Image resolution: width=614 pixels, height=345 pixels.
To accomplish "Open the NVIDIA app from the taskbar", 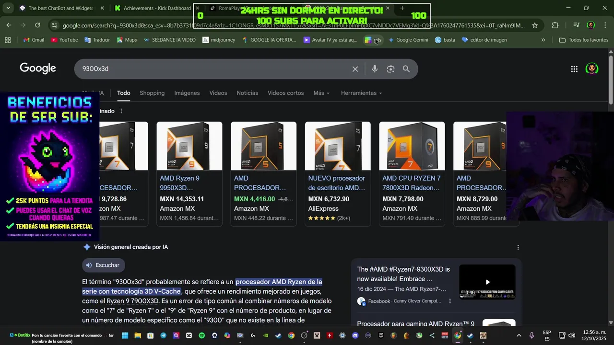I will click(266, 335).
